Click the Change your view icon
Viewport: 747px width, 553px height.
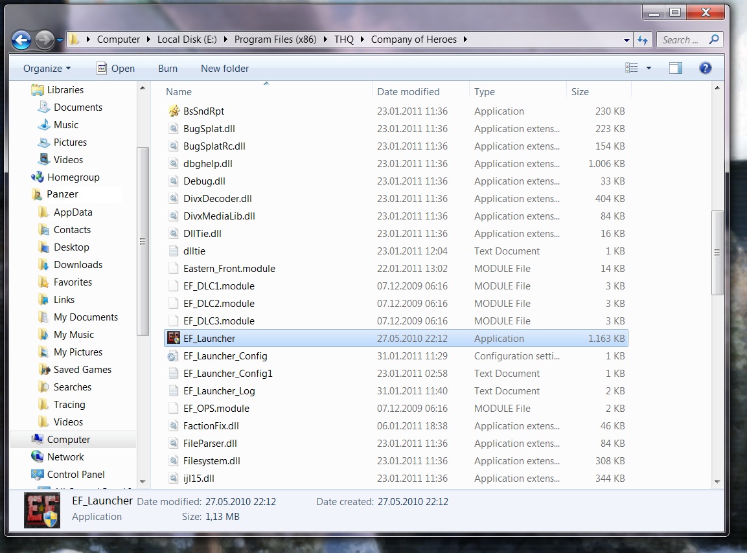(631, 68)
